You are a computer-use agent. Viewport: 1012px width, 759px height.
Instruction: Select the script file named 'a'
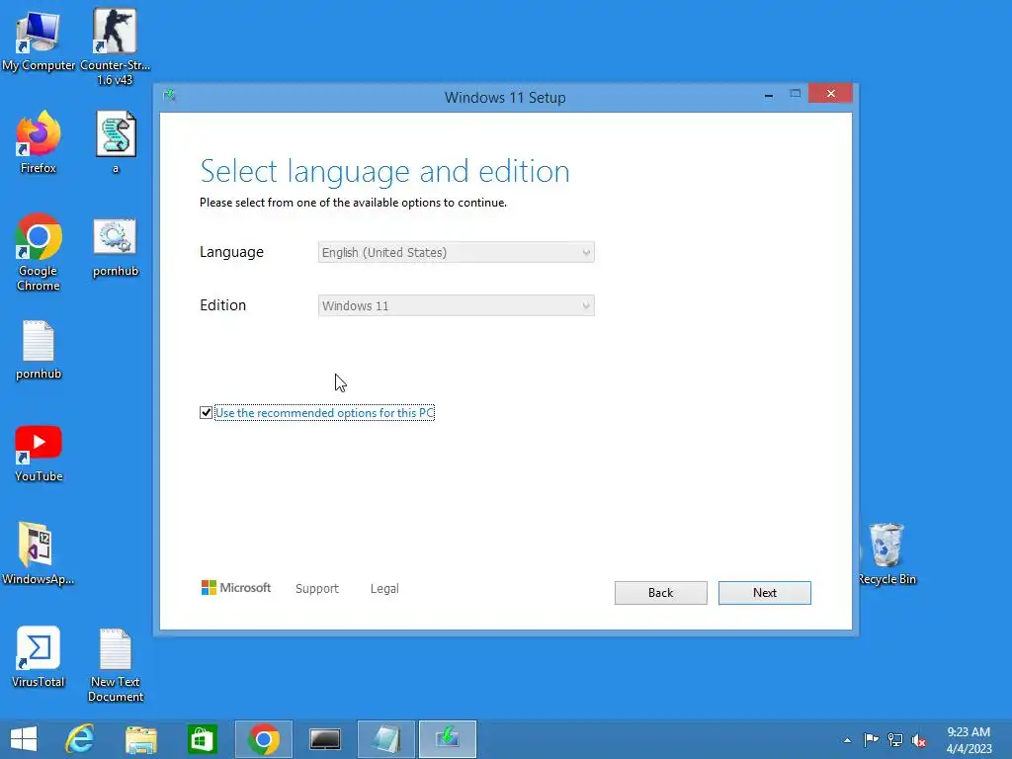(x=116, y=142)
